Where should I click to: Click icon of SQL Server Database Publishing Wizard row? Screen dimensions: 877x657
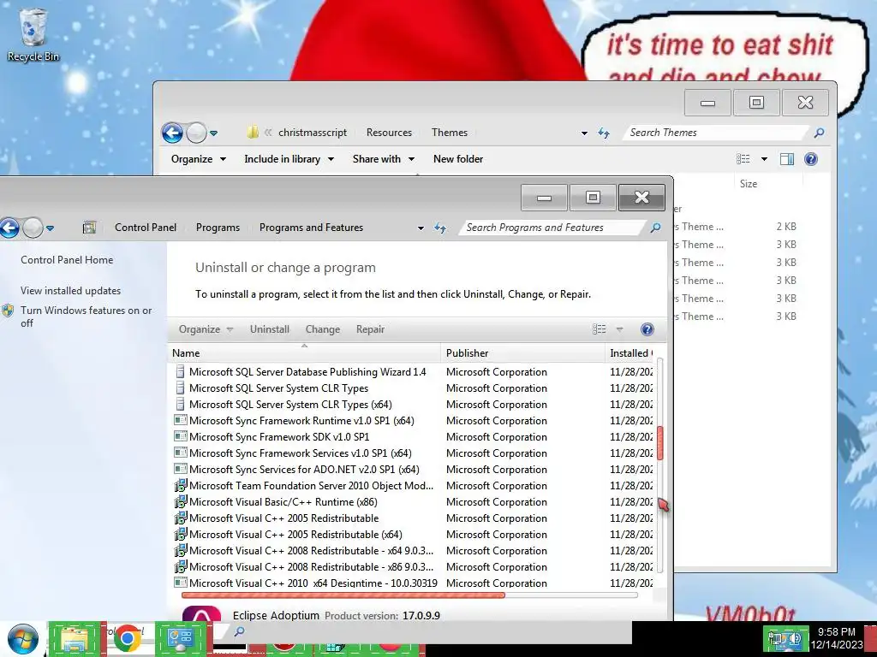pos(180,371)
